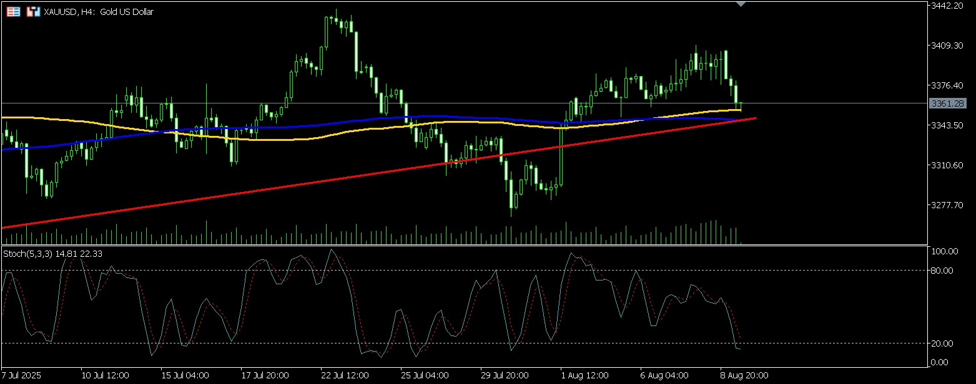Screen dimensions: 976x384
Task: Click the 22 Jul 12:00 time label
Action: (344, 376)
